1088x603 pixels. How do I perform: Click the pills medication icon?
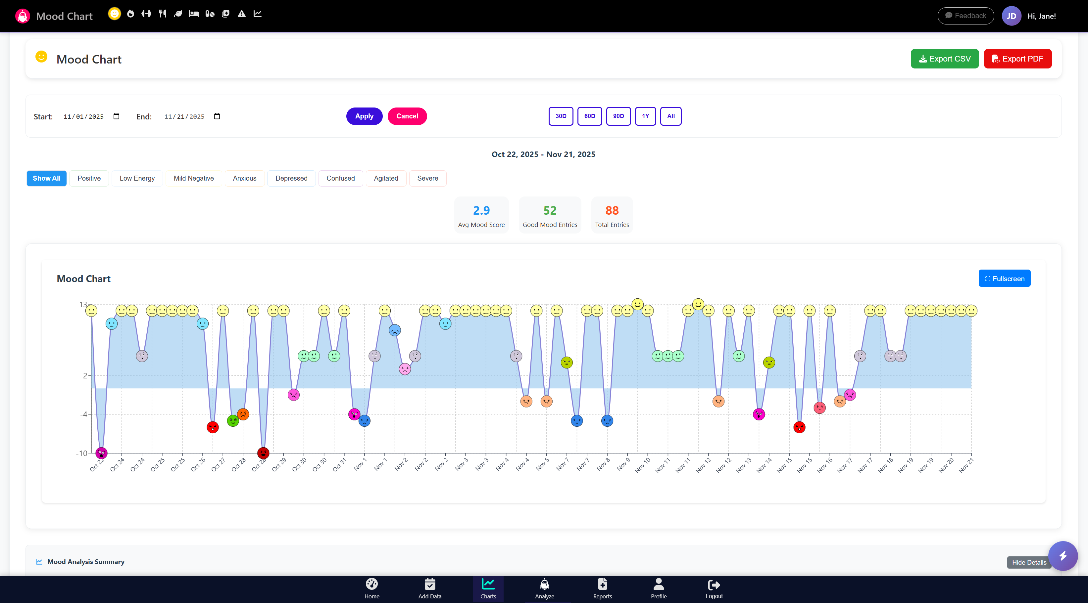tap(210, 14)
